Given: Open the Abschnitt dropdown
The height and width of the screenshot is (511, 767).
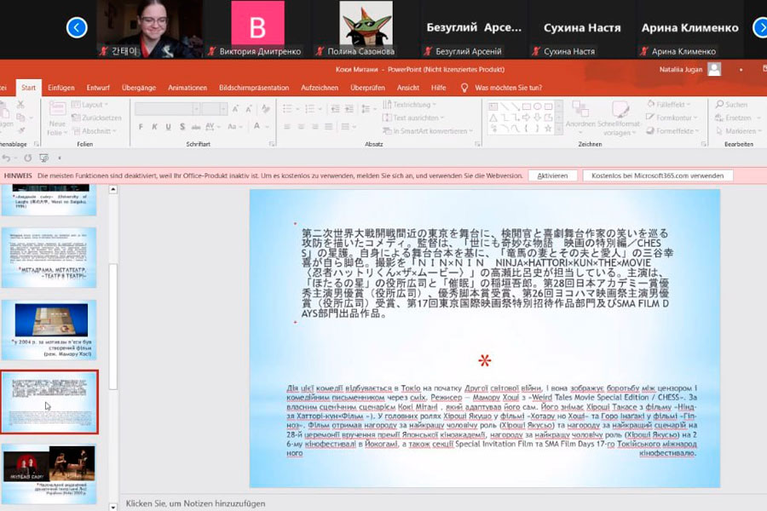Looking at the screenshot, I should [95, 131].
